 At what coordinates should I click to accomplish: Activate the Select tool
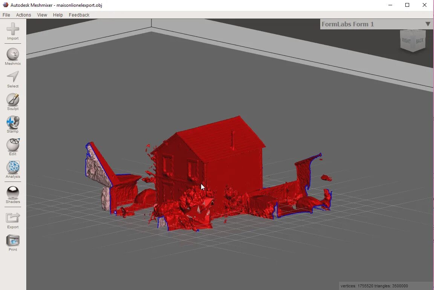coord(13,79)
